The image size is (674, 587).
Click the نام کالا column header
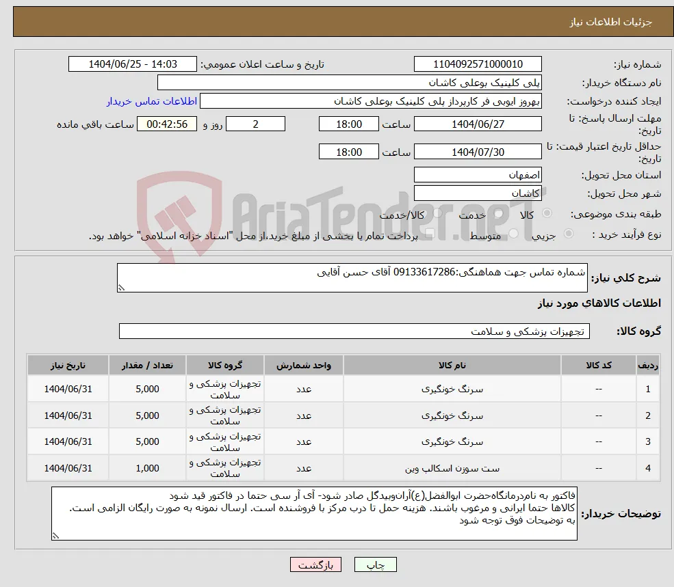pos(452,365)
